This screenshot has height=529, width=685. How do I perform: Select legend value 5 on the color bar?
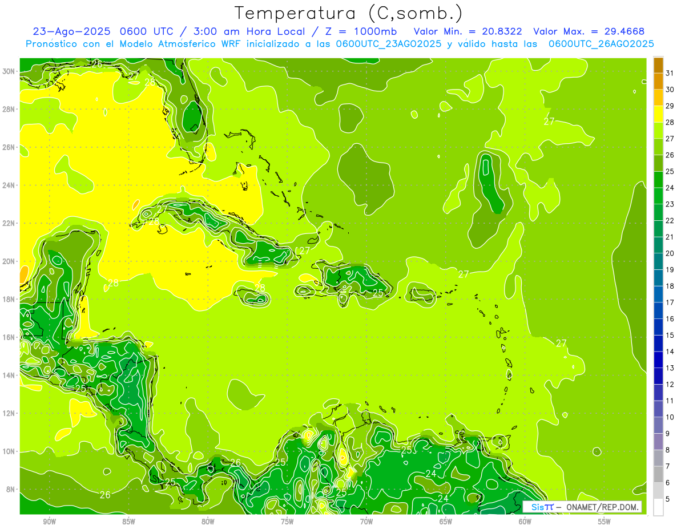[668, 499]
